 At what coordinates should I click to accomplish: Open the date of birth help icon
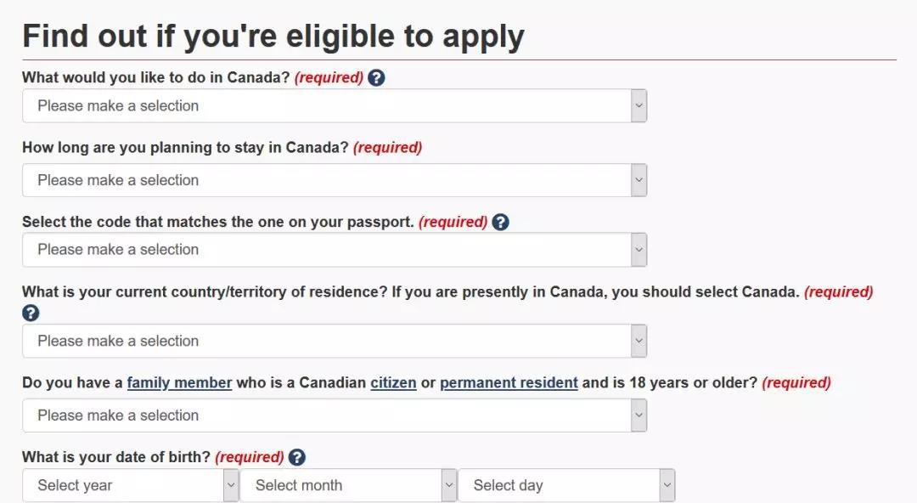(296, 457)
